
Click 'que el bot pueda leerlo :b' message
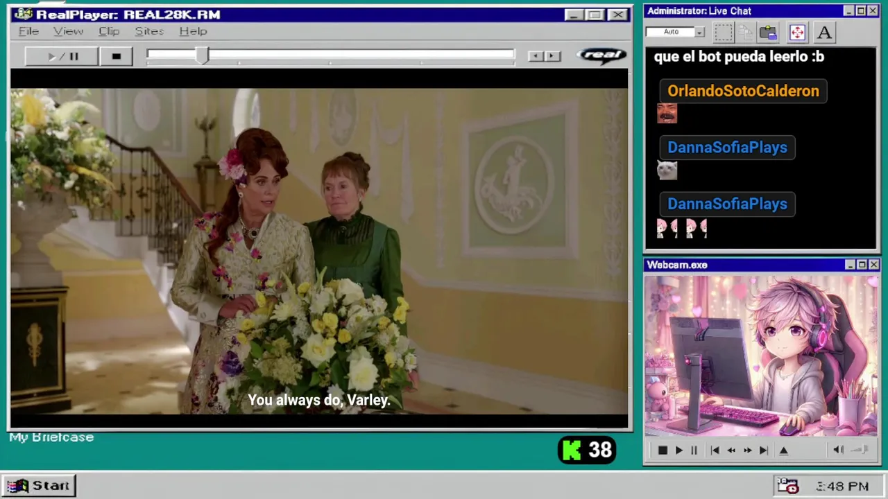pyautogui.click(x=739, y=57)
